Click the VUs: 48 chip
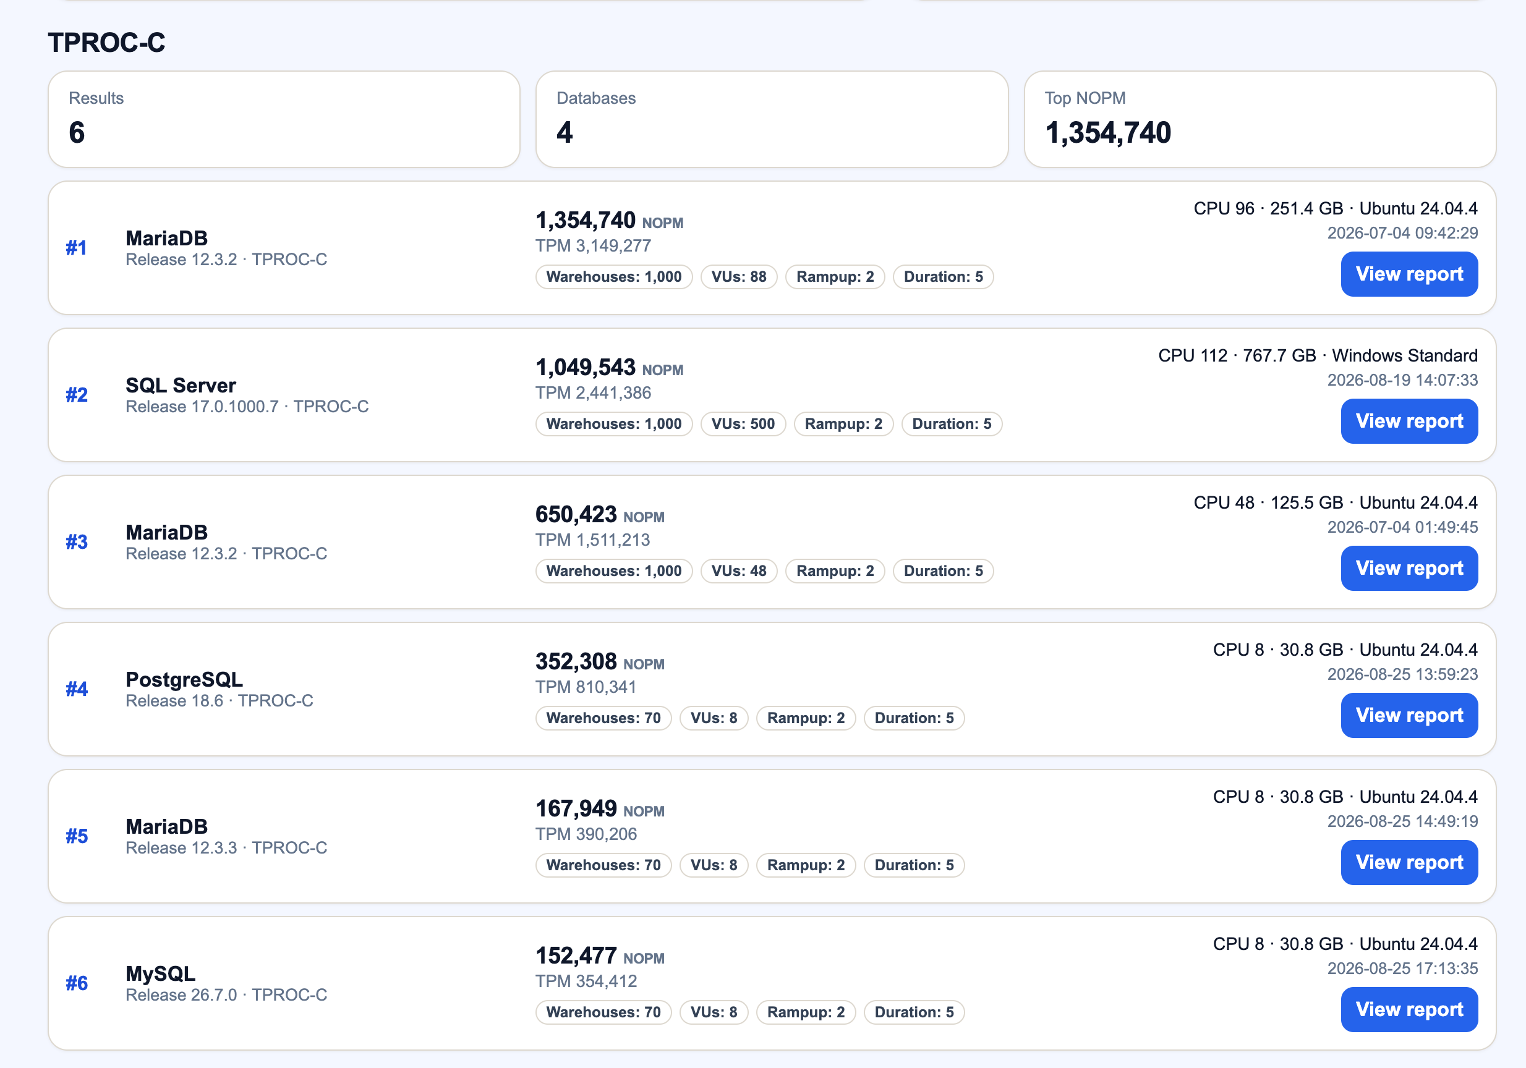This screenshot has width=1526, height=1068. click(738, 571)
